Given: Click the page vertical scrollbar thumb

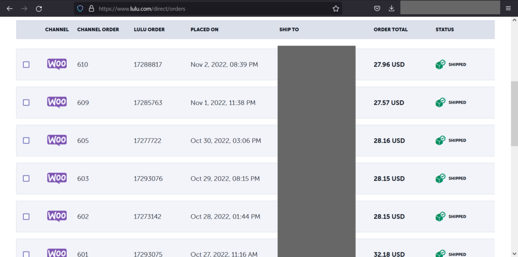Looking at the screenshot, I should click(x=514, y=114).
